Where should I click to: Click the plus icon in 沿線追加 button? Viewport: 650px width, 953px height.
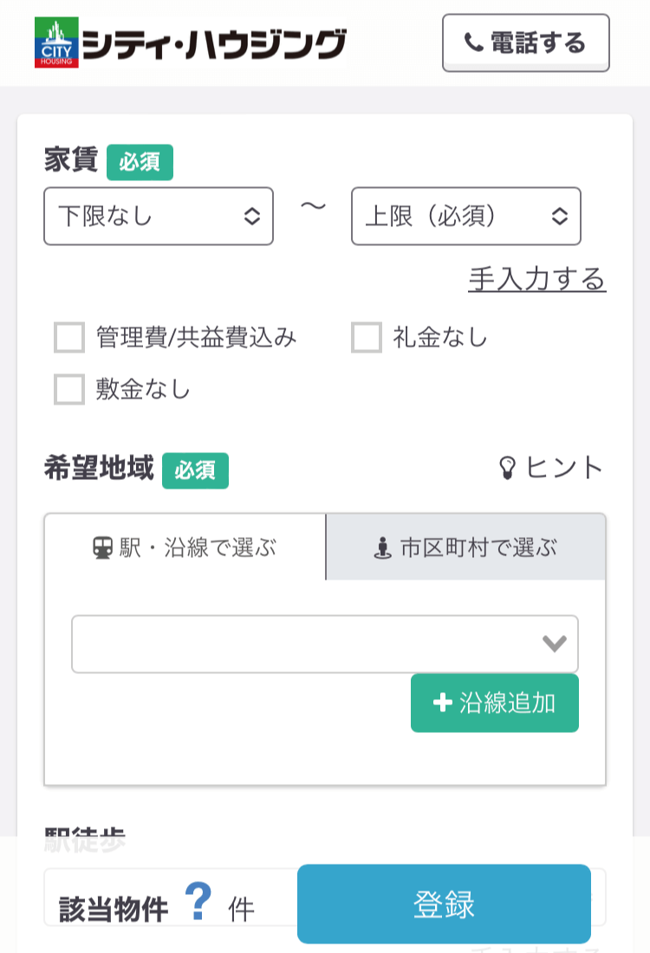pos(442,703)
